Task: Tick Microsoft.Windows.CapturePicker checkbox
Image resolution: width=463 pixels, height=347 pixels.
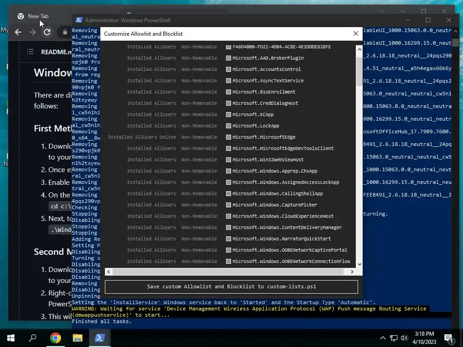Action: 228,205
